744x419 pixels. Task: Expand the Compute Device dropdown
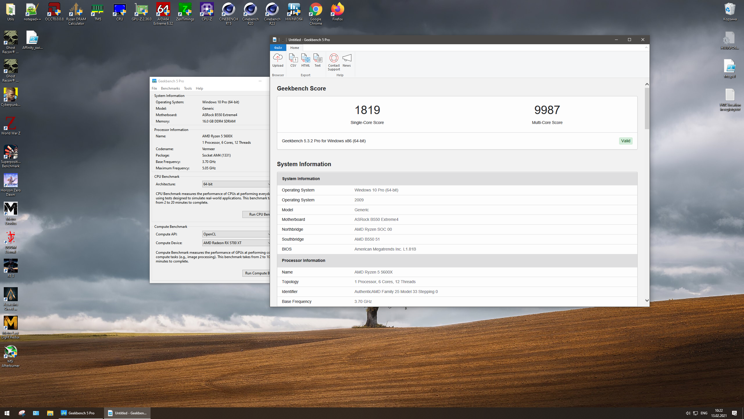pyautogui.click(x=236, y=243)
